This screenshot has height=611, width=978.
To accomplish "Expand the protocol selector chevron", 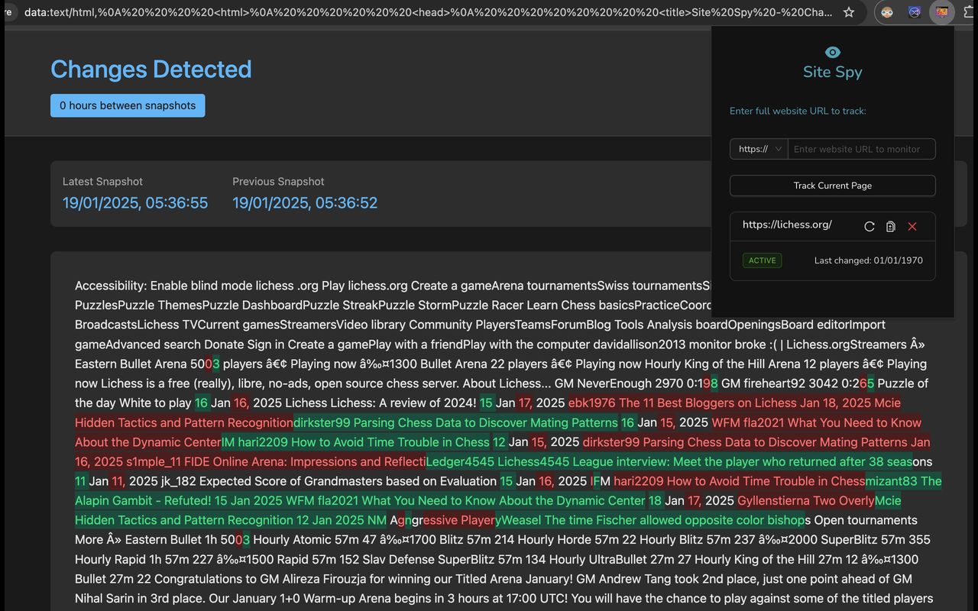I will (x=779, y=149).
